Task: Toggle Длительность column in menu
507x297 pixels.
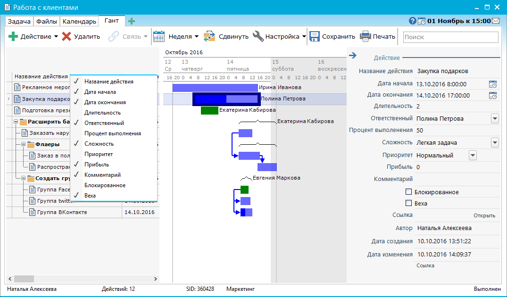Action: (102, 113)
